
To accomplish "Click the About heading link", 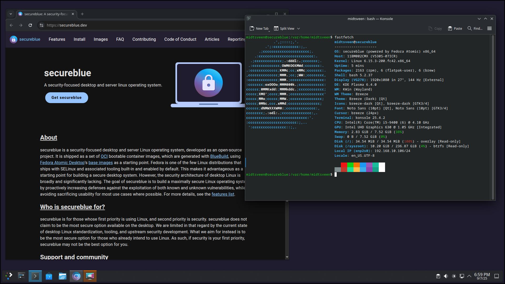I will pos(49,138).
